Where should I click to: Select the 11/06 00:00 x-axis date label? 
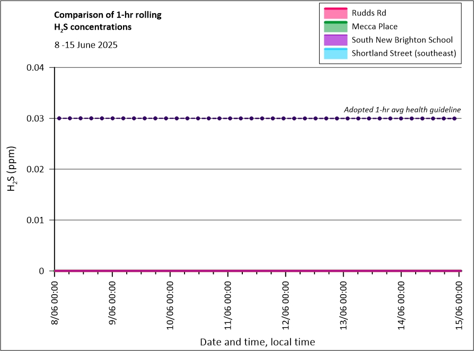(228, 302)
